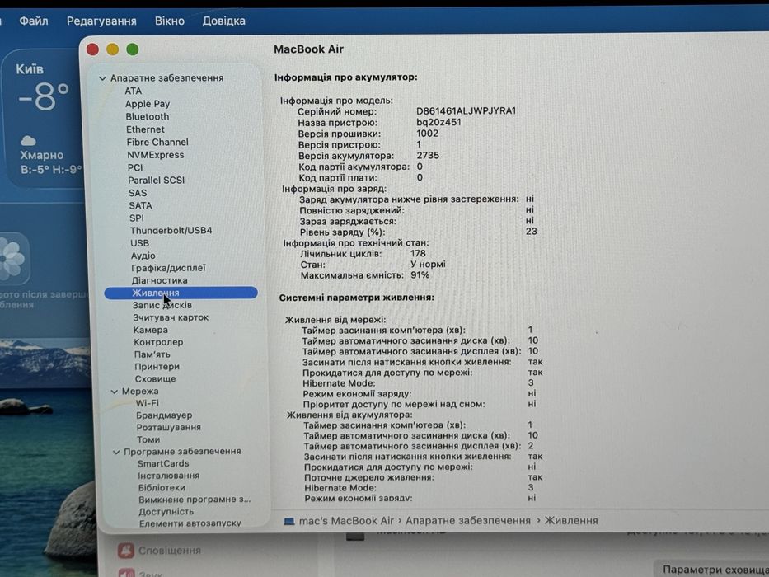The image size is (769, 577).
Task: Open the Редагування menu
Action: (x=101, y=21)
